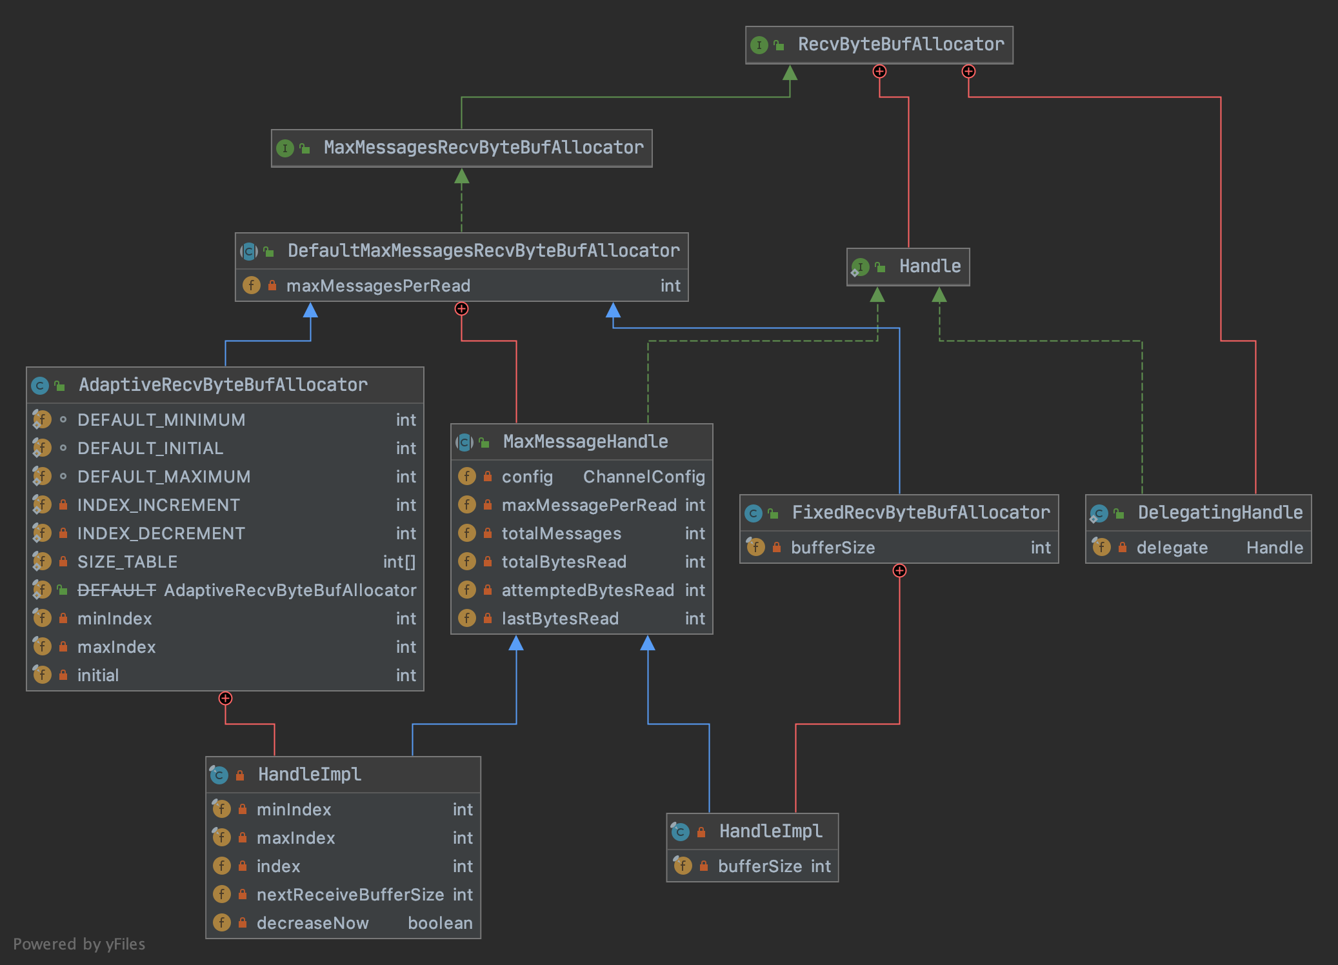Select the AdaptiveRecvByteBufAllocator node header
Screen dimensions: 1338x965
tap(225, 385)
